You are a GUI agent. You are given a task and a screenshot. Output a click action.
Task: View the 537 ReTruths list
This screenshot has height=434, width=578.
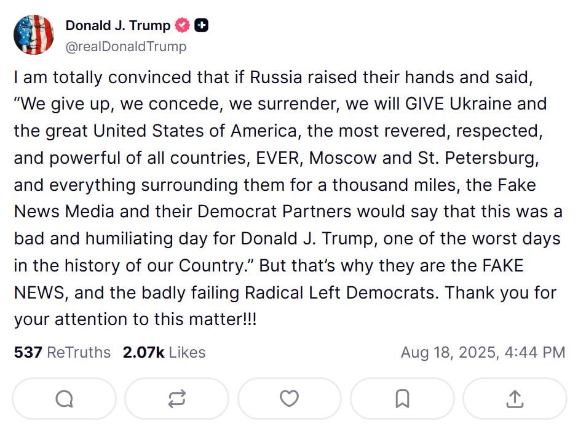coord(62,352)
